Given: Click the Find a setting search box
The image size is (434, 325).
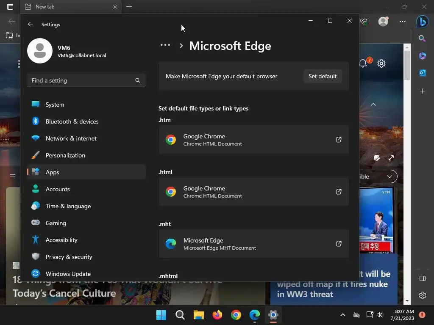Looking at the screenshot, I should 86,80.
